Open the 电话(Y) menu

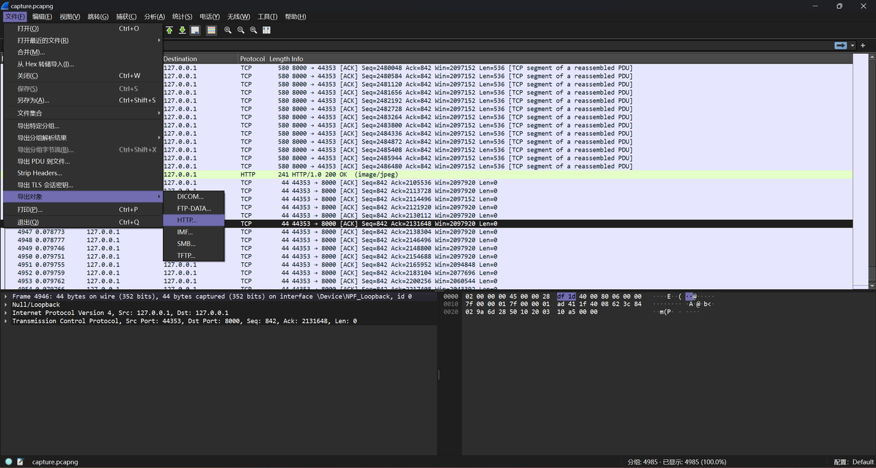click(209, 16)
